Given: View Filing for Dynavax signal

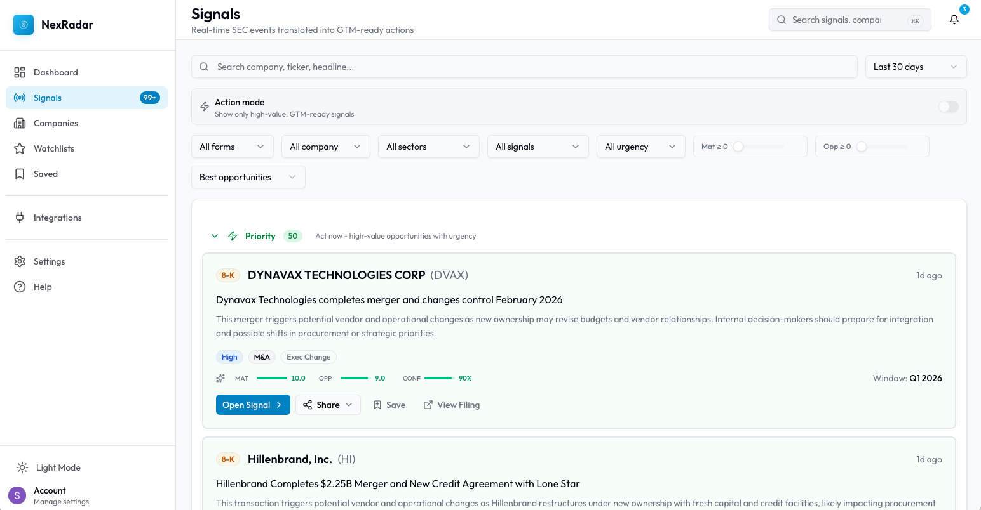Looking at the screenshot, I should (452, 405).
